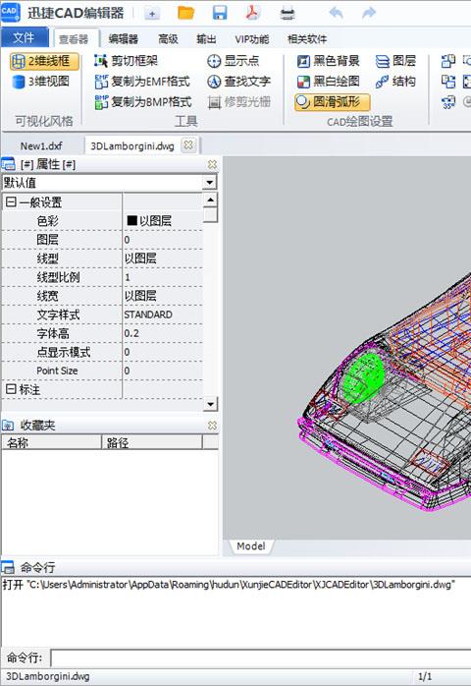Copy the drawing using 复制为EMF格式
Screen dimensions: 471x686
tap(142, 82)
